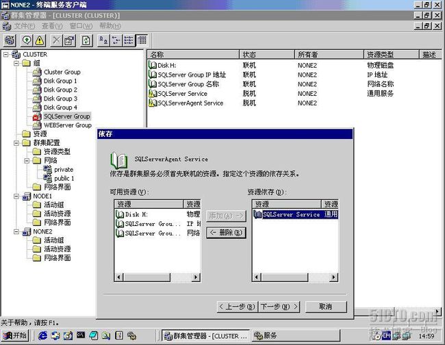This screenshot has width=445, height=345.
Task: Select 活动资源 under NODE1
Action: 57,214
